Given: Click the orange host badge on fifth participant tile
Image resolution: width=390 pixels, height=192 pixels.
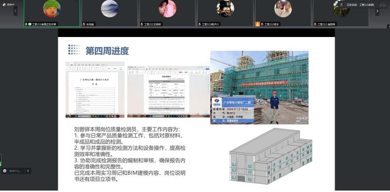Looking at the screenshot, I should coord(258,24).
